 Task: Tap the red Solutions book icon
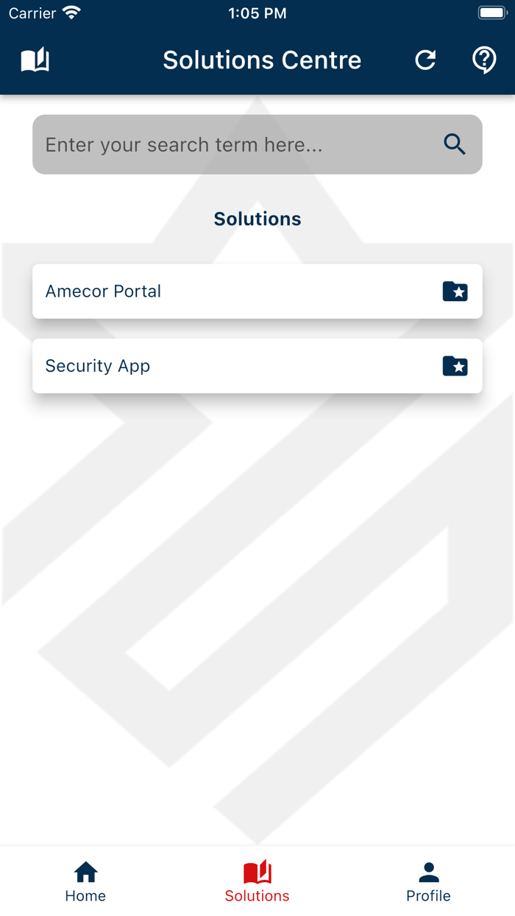point(257,872)
